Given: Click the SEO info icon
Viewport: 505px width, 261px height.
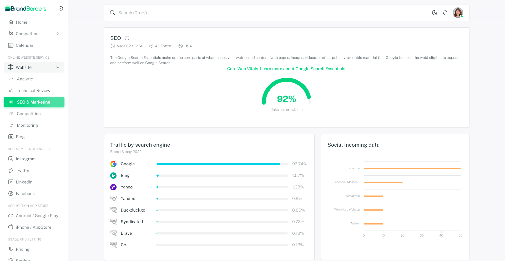Looking at the screenshot, I should click(127, 38).
